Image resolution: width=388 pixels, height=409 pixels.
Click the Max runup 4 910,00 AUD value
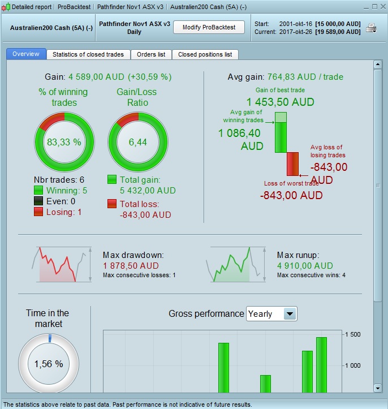click(305, 266)
